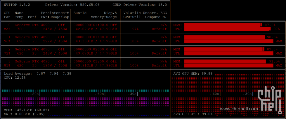Select bus ID 00000000:01:00.0
The width and height of the screenshot is (286, 119).
91,25
